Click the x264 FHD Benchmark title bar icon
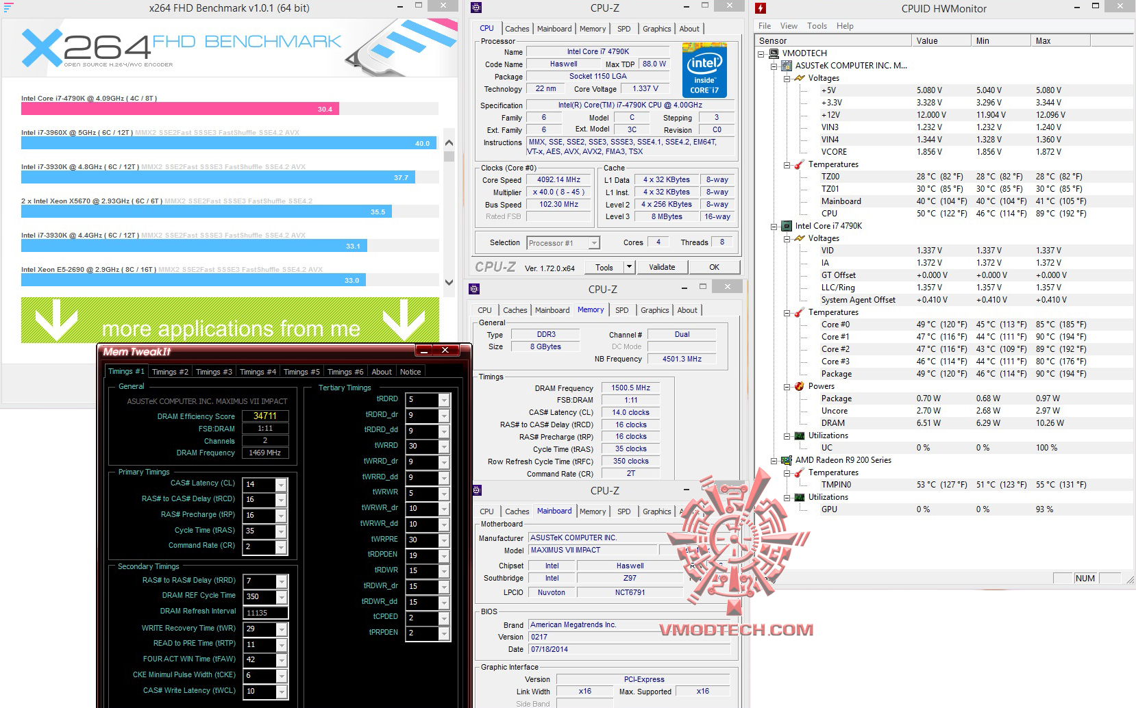This screenshot has height=708, width=1136. point(9,8)
